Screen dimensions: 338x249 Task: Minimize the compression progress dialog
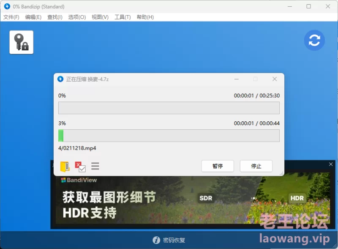[237, 79]
